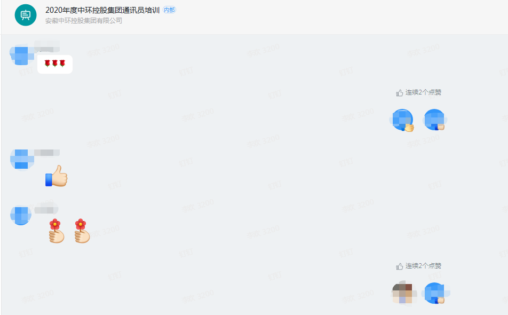Click upper liker avatar with waving hand badge
The height and width of the screenshot is (315, 508).
coord(403,120)
